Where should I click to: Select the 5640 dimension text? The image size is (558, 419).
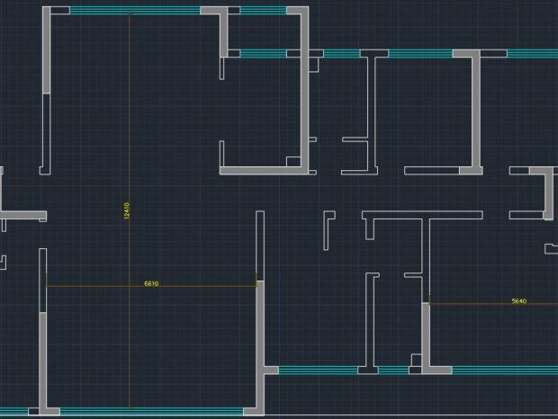click(518, 301)
